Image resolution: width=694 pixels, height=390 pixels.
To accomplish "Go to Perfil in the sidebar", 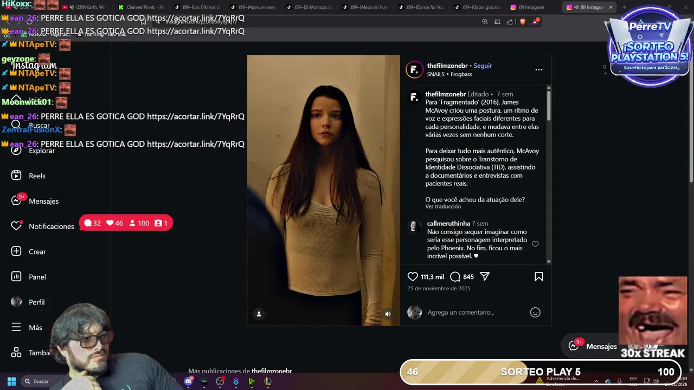I will click(28, 302).
